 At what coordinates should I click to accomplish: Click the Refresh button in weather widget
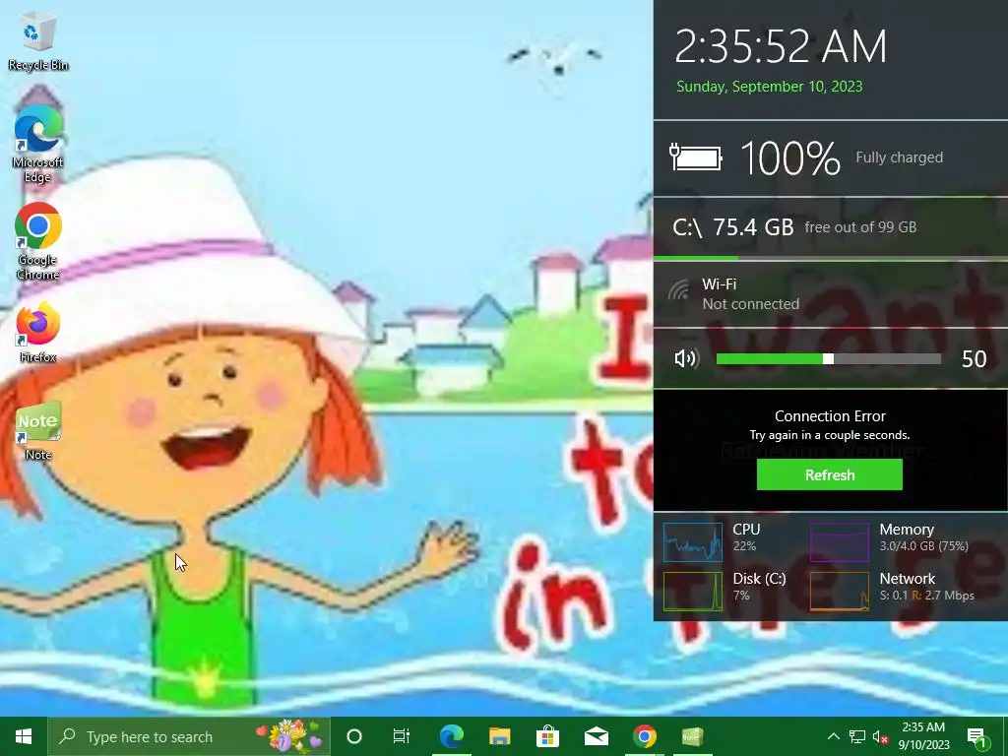829,475
